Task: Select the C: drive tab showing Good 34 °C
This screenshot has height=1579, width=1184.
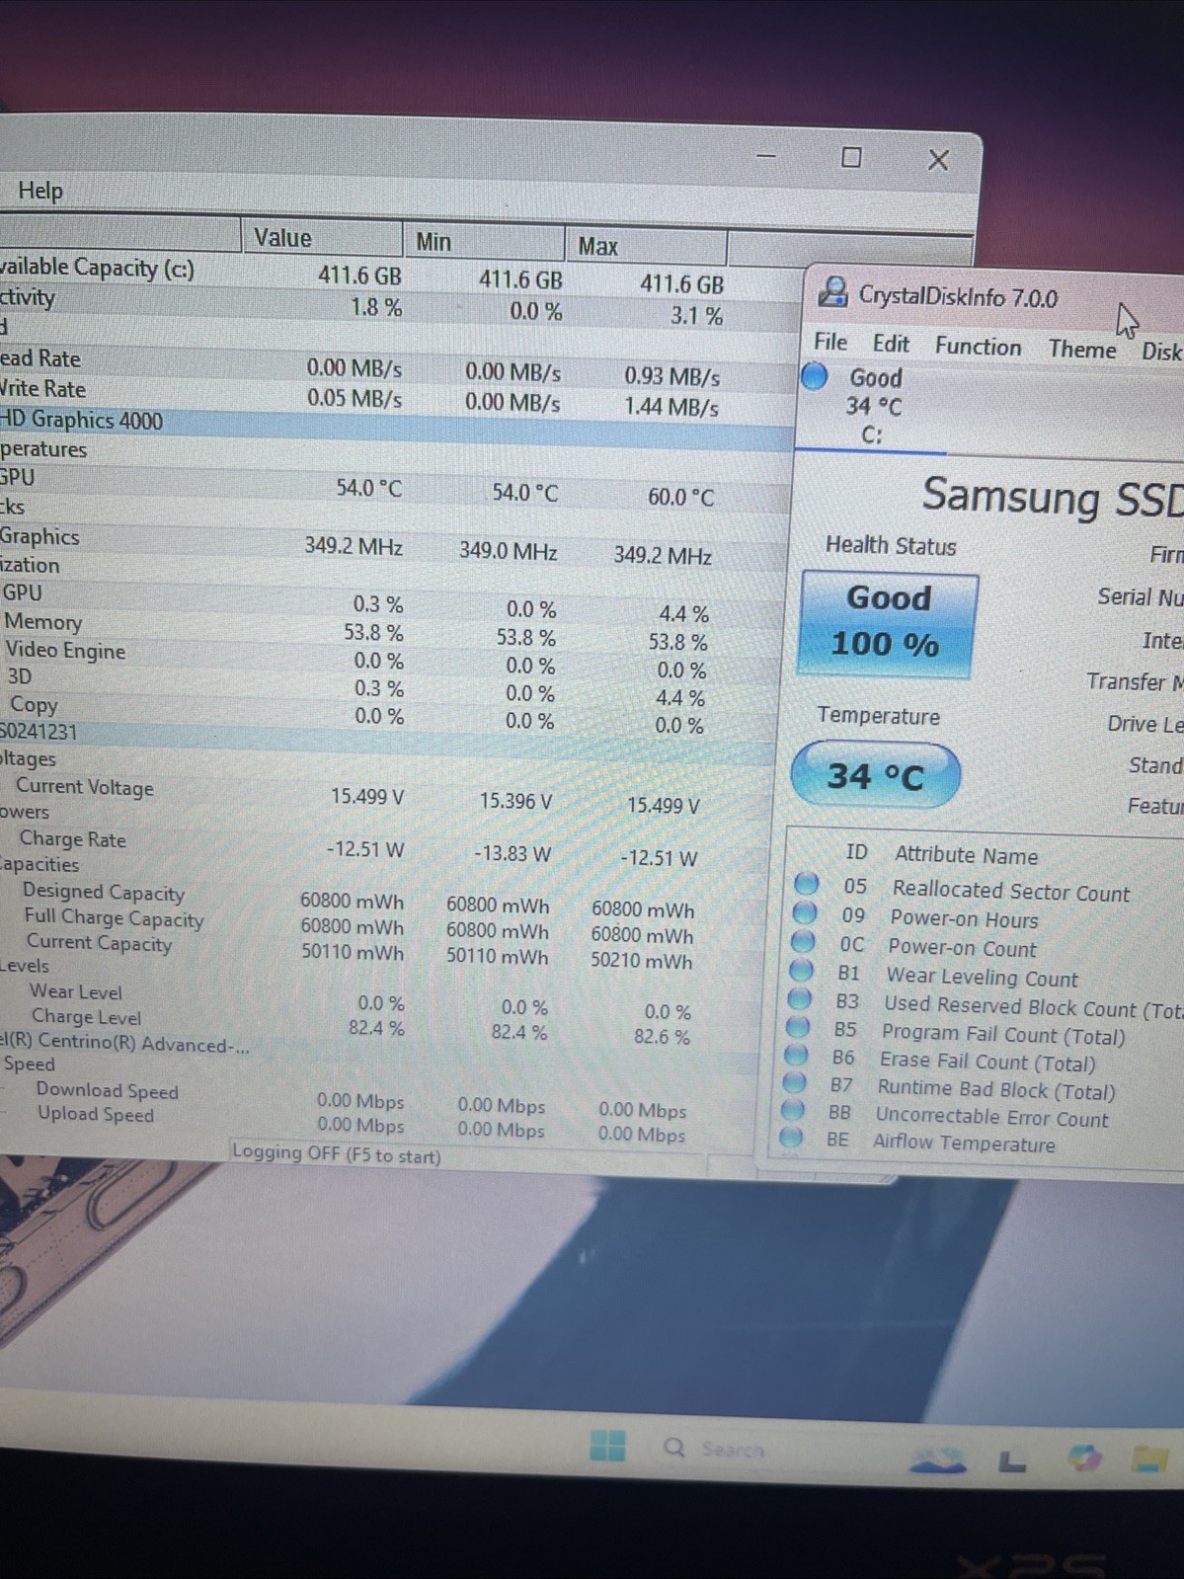Action: (871, 406)
